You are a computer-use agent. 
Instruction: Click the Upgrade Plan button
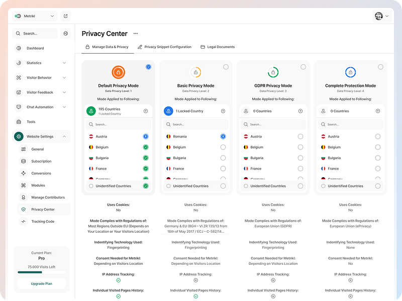point(42,283)
